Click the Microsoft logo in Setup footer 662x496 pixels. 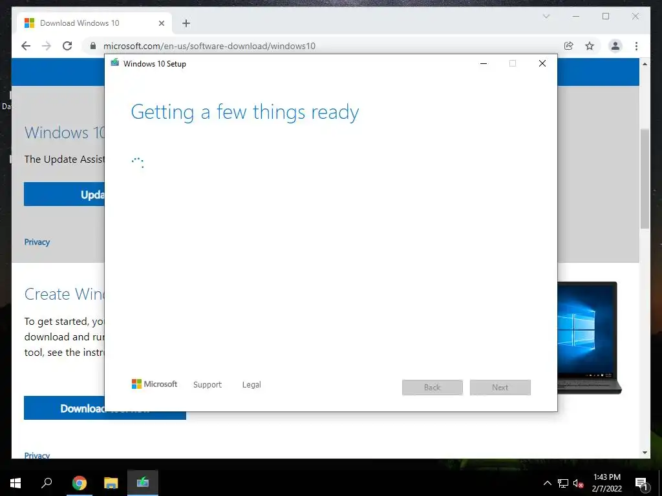tap(154, 384)
